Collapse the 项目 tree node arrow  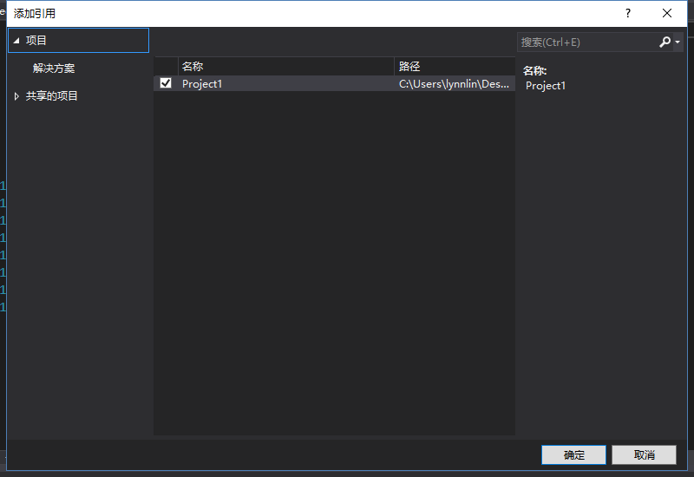[16, 40]
